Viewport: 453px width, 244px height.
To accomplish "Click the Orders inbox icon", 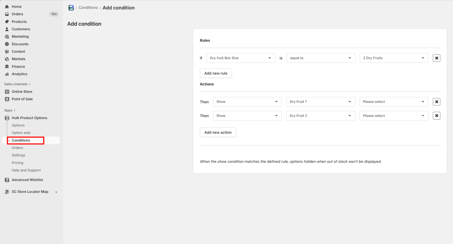I will click(7, 14).
